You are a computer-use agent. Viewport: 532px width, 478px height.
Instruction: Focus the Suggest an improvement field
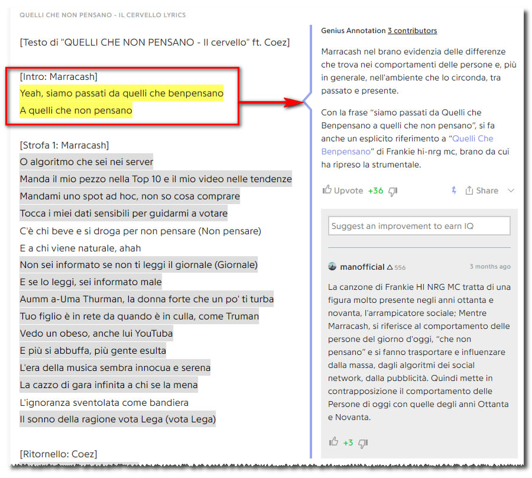419,226
